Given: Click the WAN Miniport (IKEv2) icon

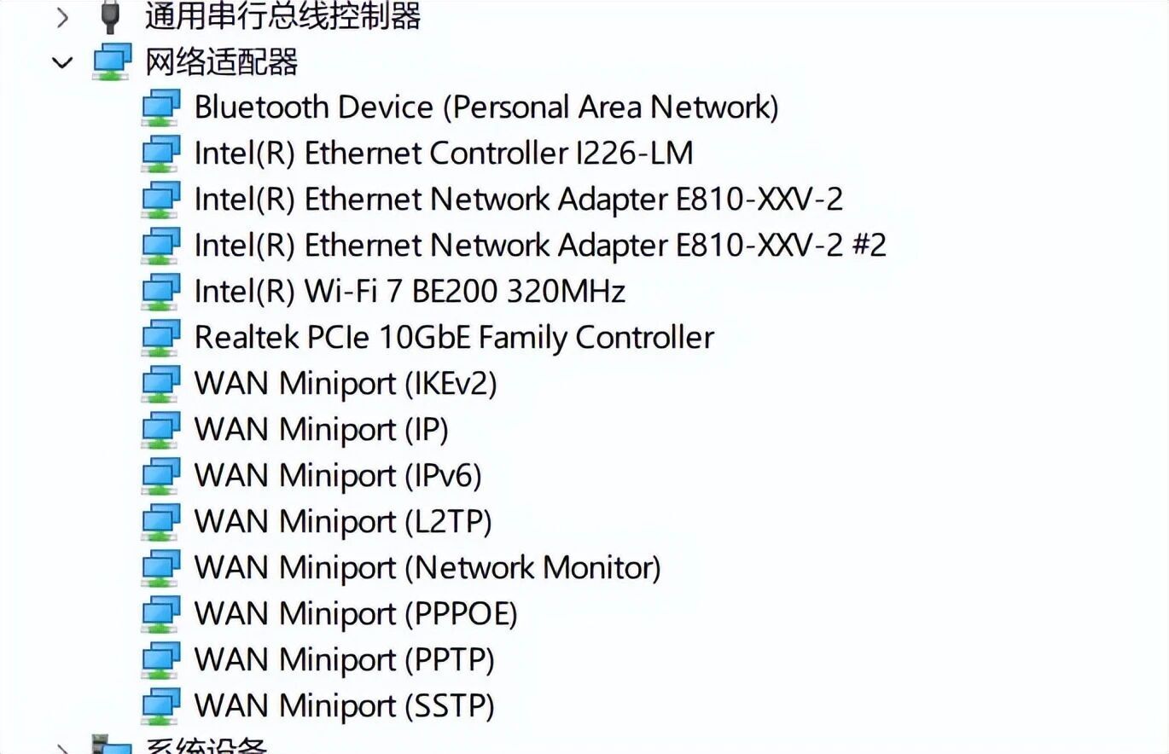Looking at the screenshot, I should (160, 384).
